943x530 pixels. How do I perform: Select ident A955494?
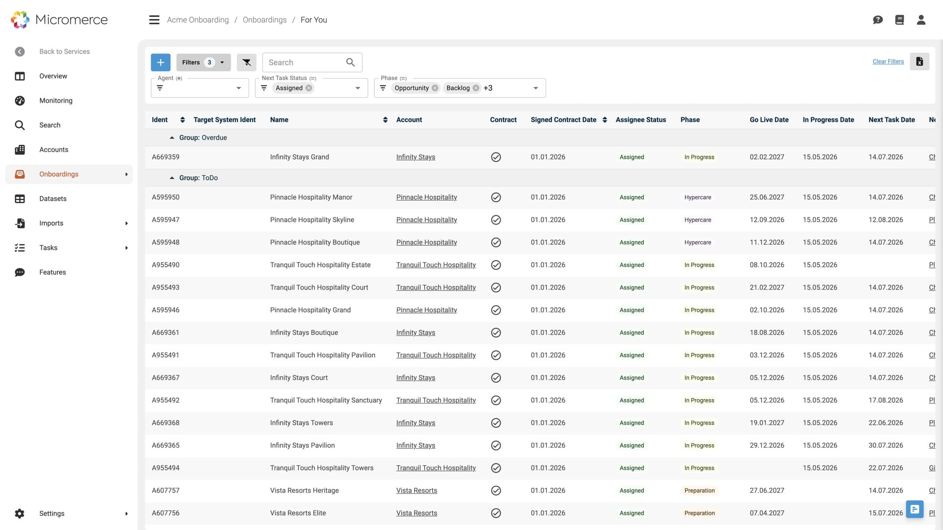166,468
